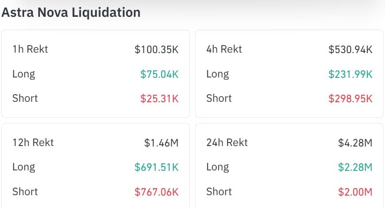Click the 12h short value $767.06K
This screenshot has height=208, width=385.
pos(157,192)
